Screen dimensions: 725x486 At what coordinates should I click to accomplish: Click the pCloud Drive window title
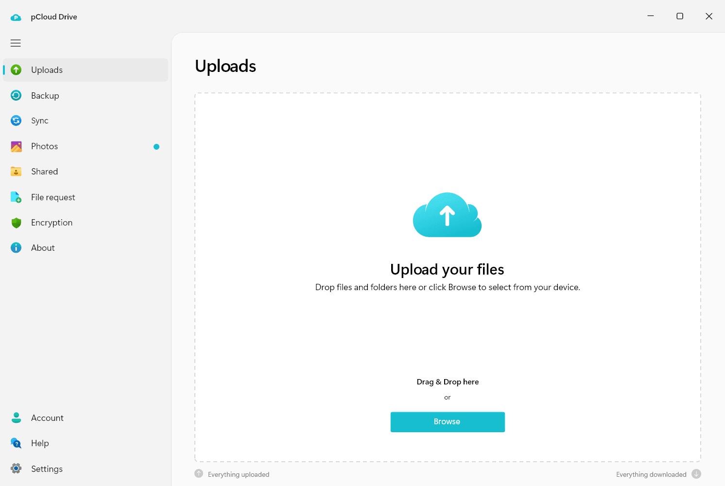(x=54, y=17)
